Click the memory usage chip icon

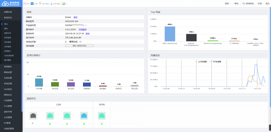click(x=32, y=4)
